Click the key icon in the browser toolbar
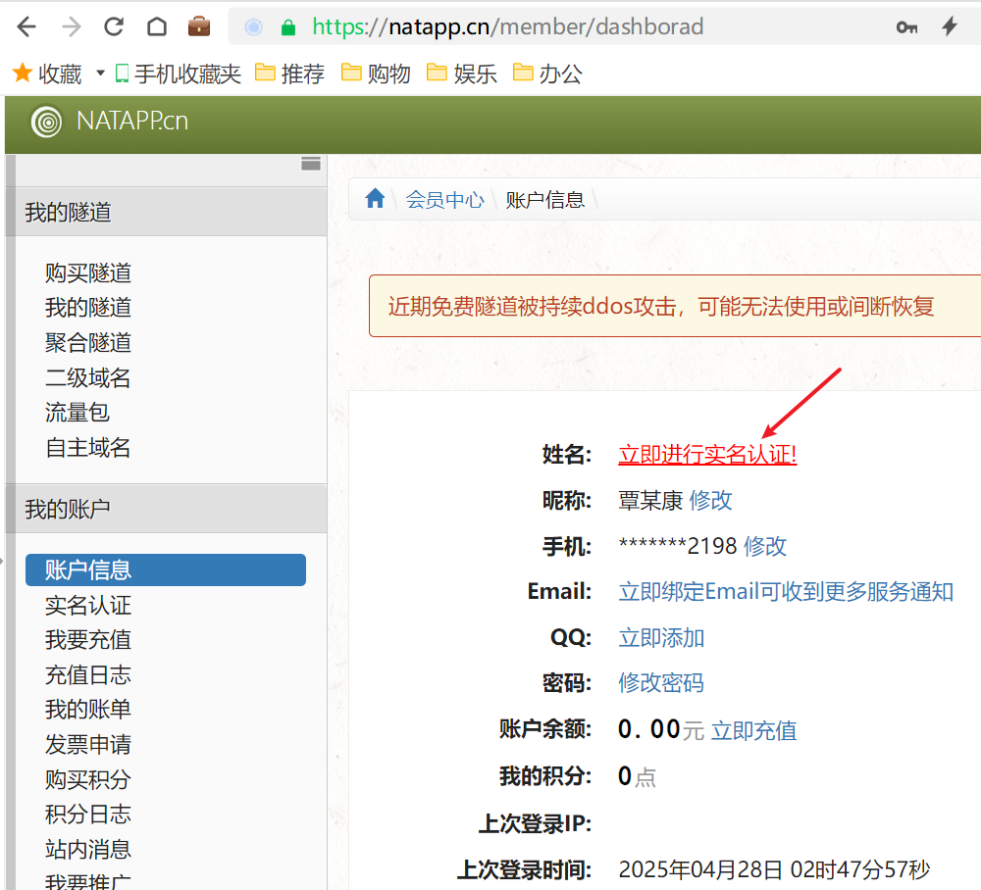The height and width of the screenshot is (890, 981). coord(906,26)
